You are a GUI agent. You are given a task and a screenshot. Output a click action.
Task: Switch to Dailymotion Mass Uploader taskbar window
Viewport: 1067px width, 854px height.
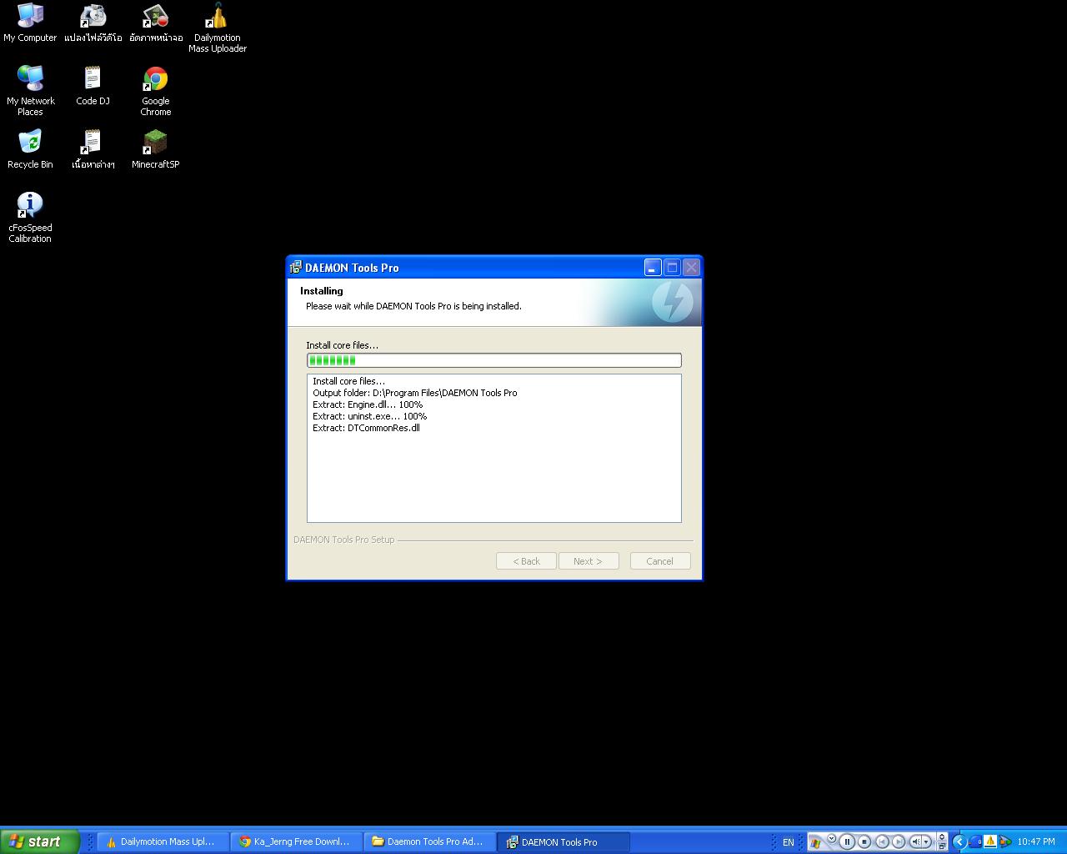click(163, 842)
